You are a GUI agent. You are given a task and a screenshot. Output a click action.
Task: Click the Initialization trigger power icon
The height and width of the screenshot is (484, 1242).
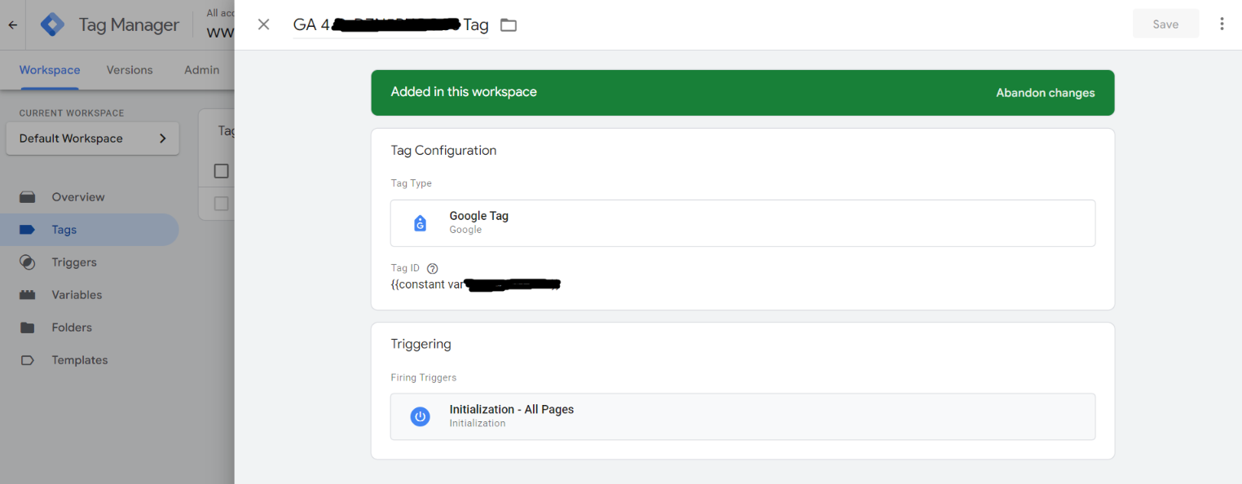point(420,416)
